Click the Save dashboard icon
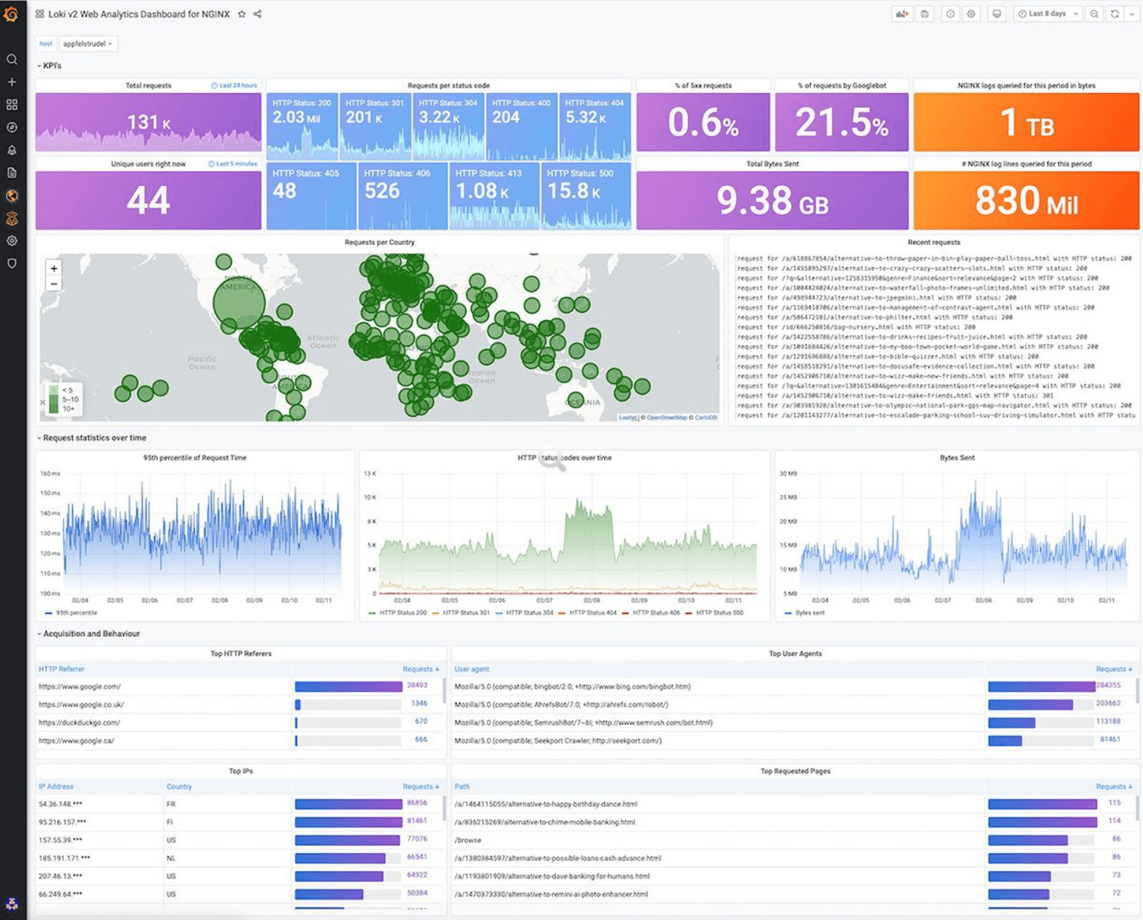Screen dimensions: 1143x920 click(x=925, y=14)
